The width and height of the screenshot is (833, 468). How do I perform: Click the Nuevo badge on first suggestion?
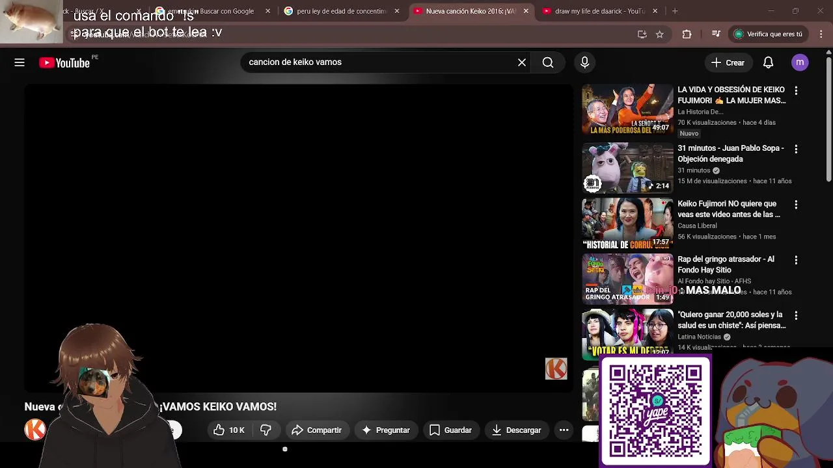coord(689,133)
